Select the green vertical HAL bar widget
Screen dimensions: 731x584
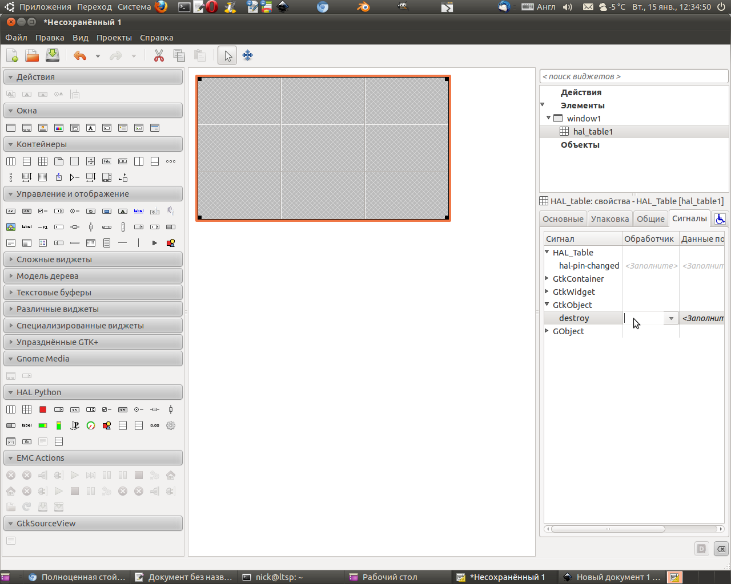(59, 425)
